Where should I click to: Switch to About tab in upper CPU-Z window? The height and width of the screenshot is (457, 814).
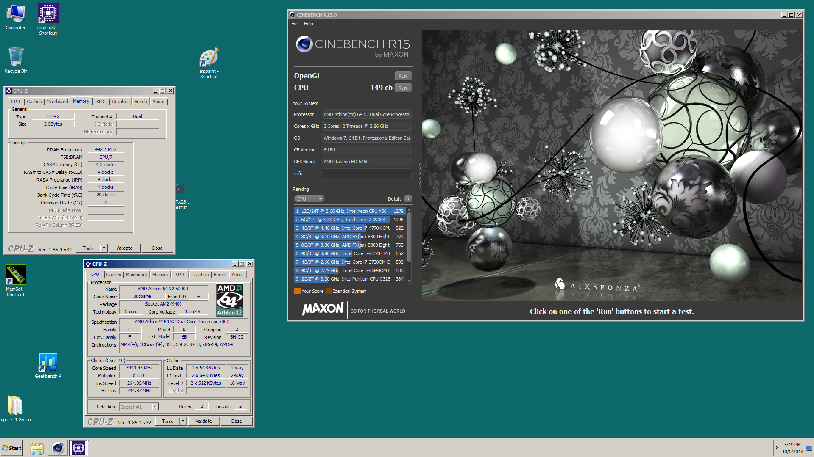pyautogui.click(x=159, y=102)
